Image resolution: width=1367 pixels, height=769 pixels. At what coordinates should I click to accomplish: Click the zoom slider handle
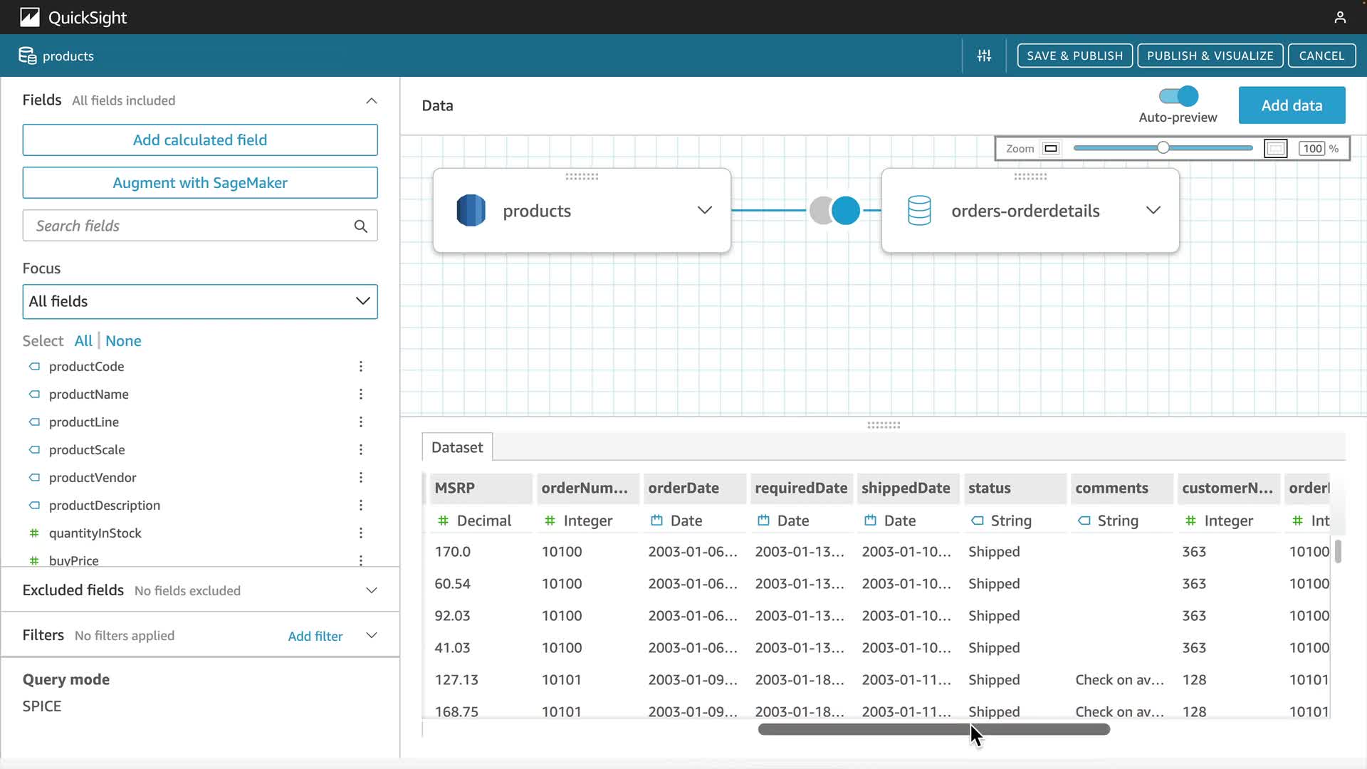point(1163,148)
